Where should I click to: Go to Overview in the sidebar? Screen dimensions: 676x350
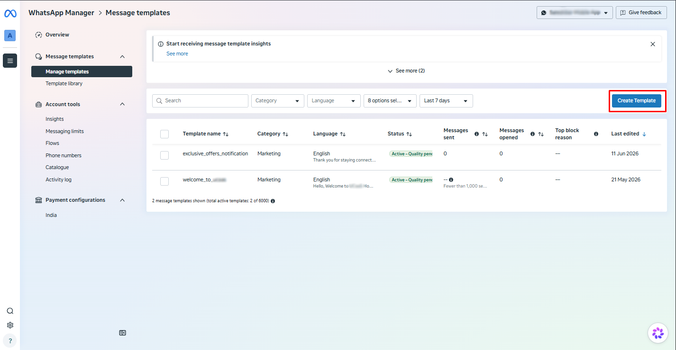pyautogui.click(x=57, y=35)
